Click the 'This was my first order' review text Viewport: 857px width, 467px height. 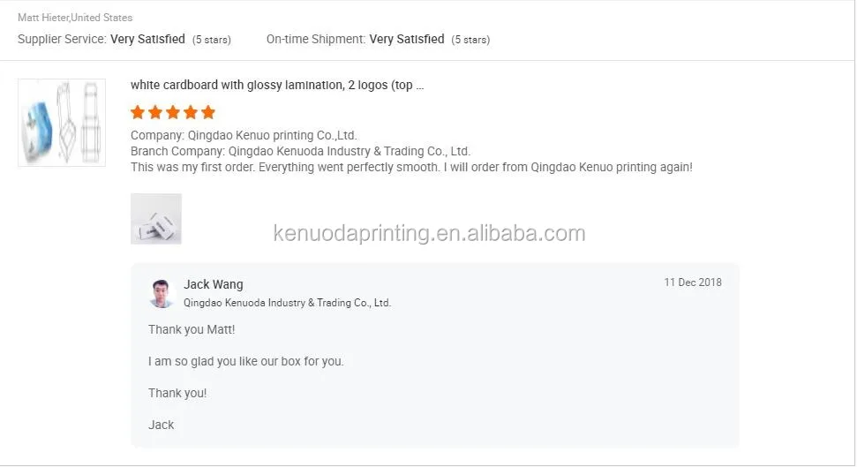pos(411,168)
